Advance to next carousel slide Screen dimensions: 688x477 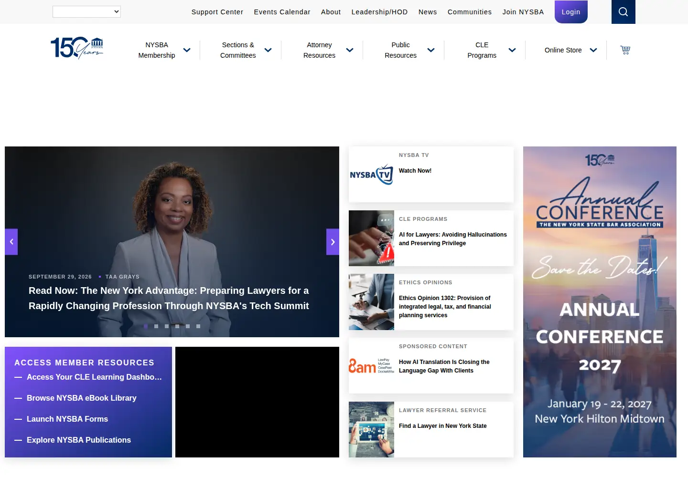(x=333, y=242)
